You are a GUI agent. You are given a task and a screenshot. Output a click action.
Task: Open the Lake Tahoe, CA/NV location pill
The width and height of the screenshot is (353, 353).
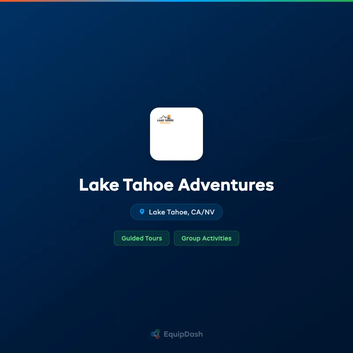[x=176, y=212]
